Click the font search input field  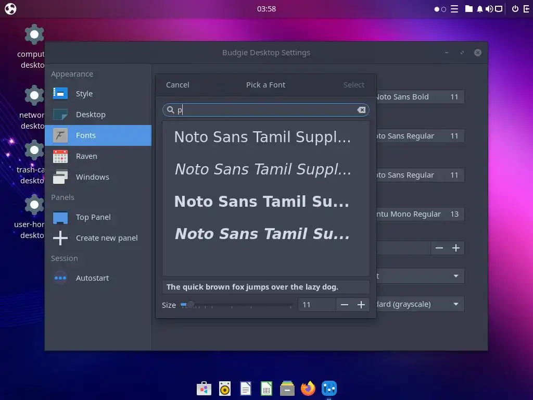click(266, 110)
